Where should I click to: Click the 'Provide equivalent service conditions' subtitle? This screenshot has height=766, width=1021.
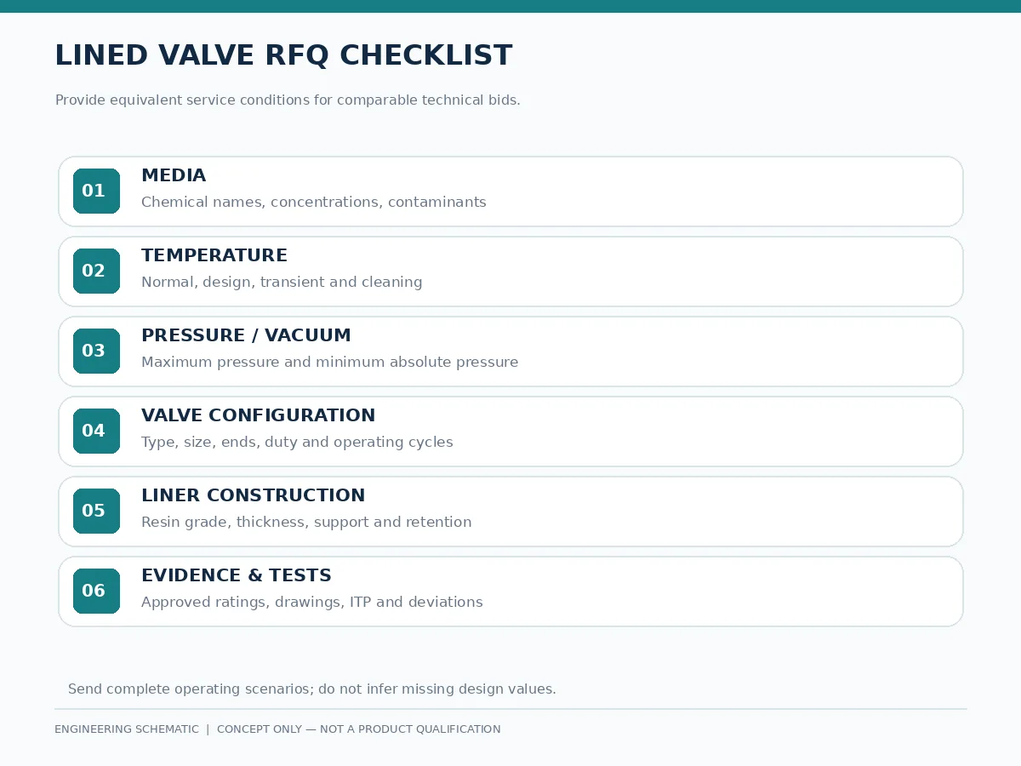point(288,100)
